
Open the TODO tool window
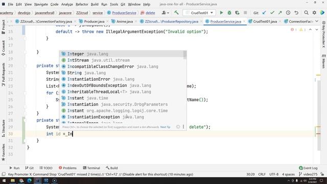(x=45, y=168)
